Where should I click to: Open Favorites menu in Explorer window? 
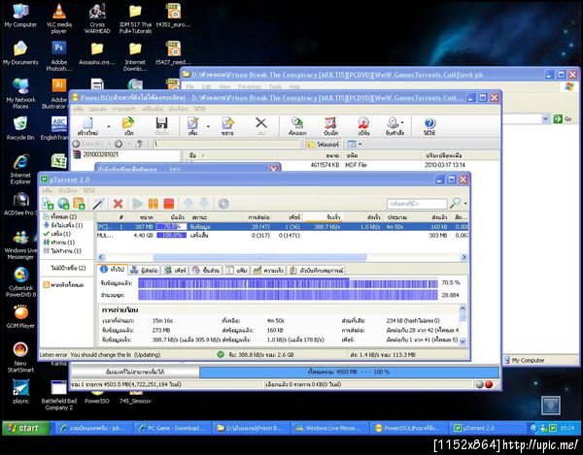tap(250, 86)
